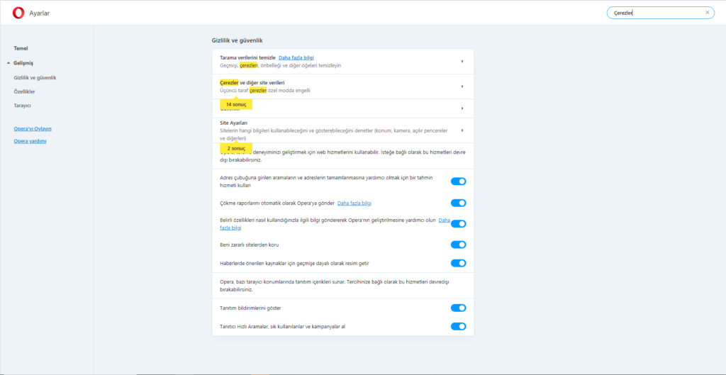Click the Opera'yı Oylayın link
The width and height of the screenshot is (726, 375).
coord(33,128)
